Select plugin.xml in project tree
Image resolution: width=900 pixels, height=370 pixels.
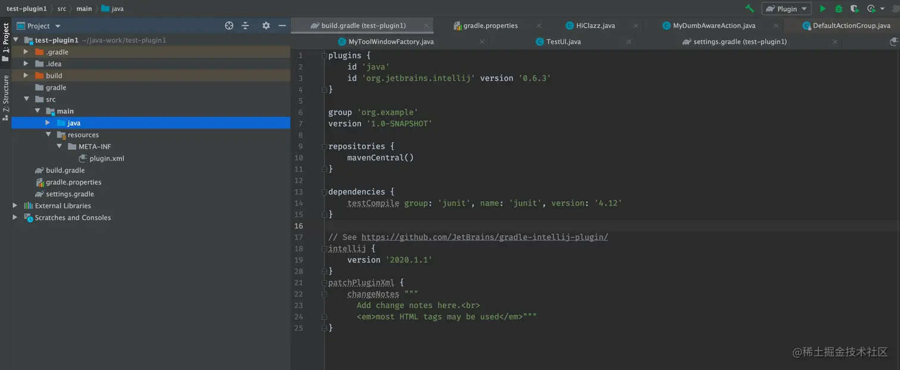click(107, 159)
